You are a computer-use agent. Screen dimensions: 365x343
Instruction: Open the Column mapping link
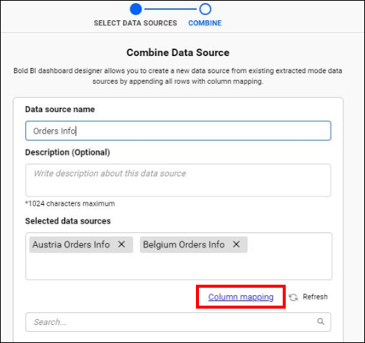point(241,297)
